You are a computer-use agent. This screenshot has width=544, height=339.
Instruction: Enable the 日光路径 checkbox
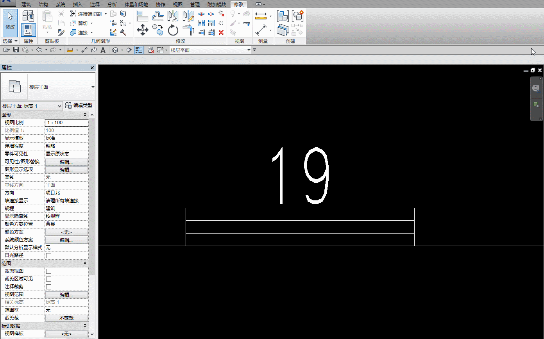pyautogui.click(x=49, y=255)
